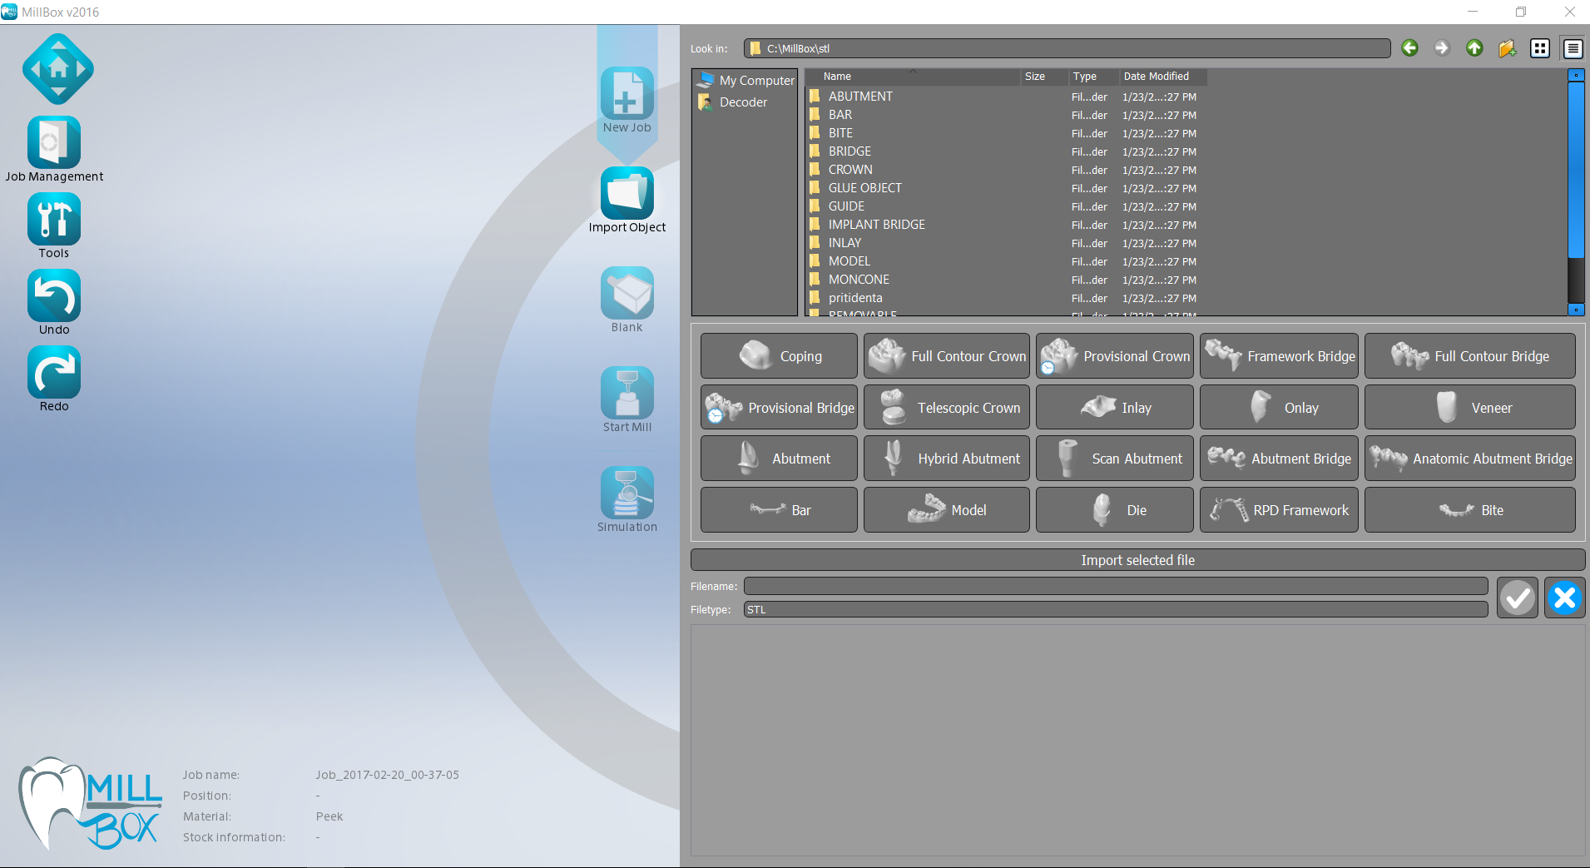Click the Import selected file button
Image resolution: width=1590 pixels, height=868 pixels.
(x=1137, y=559)
